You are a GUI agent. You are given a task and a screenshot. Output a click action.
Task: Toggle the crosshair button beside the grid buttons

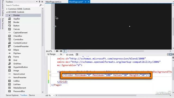pos(65,51)
